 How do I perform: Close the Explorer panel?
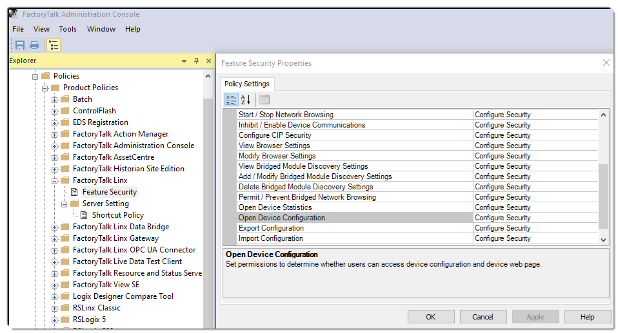[x=208, y=61]
